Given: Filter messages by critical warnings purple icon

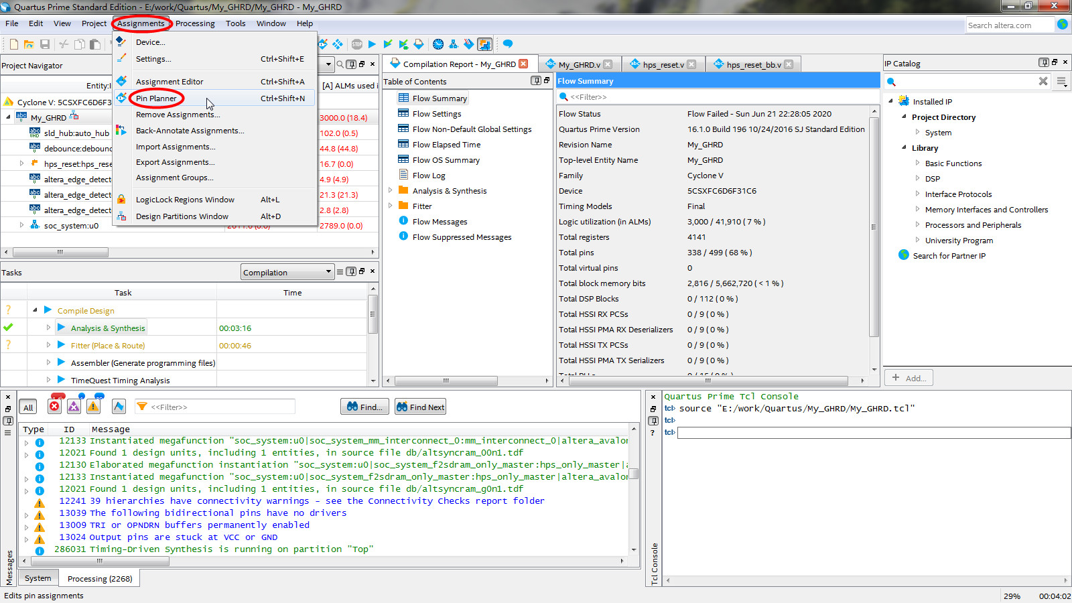Looking at the screenshot, I should [x=74, y=406].
